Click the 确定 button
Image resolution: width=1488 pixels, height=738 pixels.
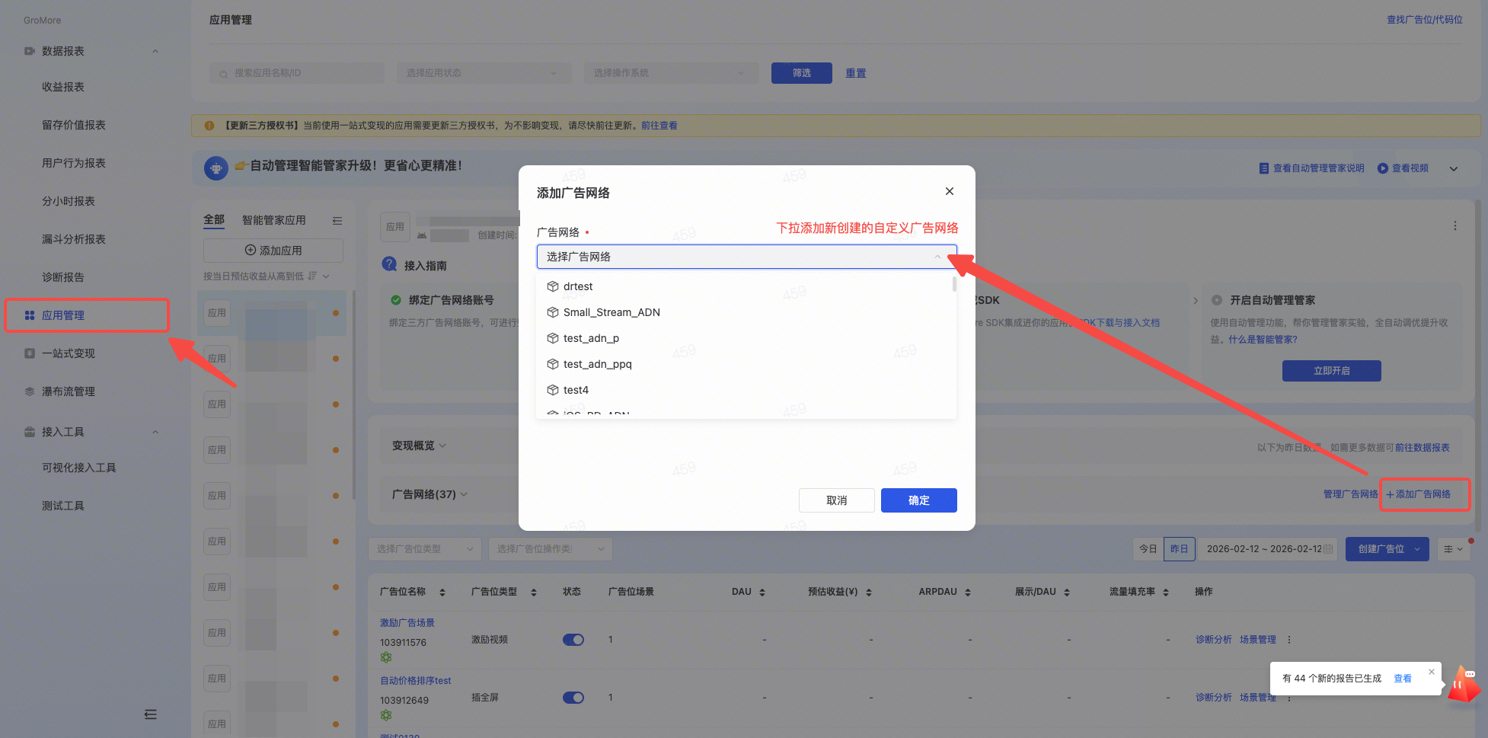tap(918, 500)
